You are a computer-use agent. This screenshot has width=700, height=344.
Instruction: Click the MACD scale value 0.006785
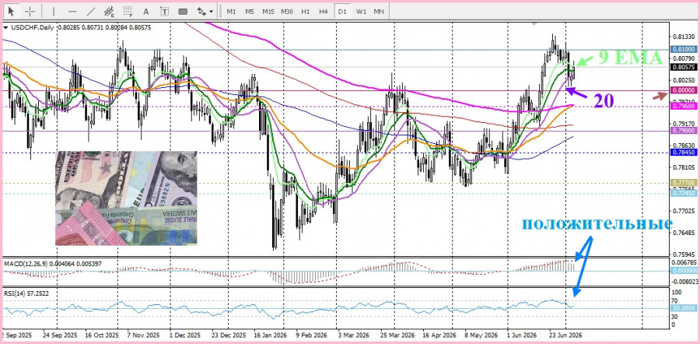tap(684, 262)
